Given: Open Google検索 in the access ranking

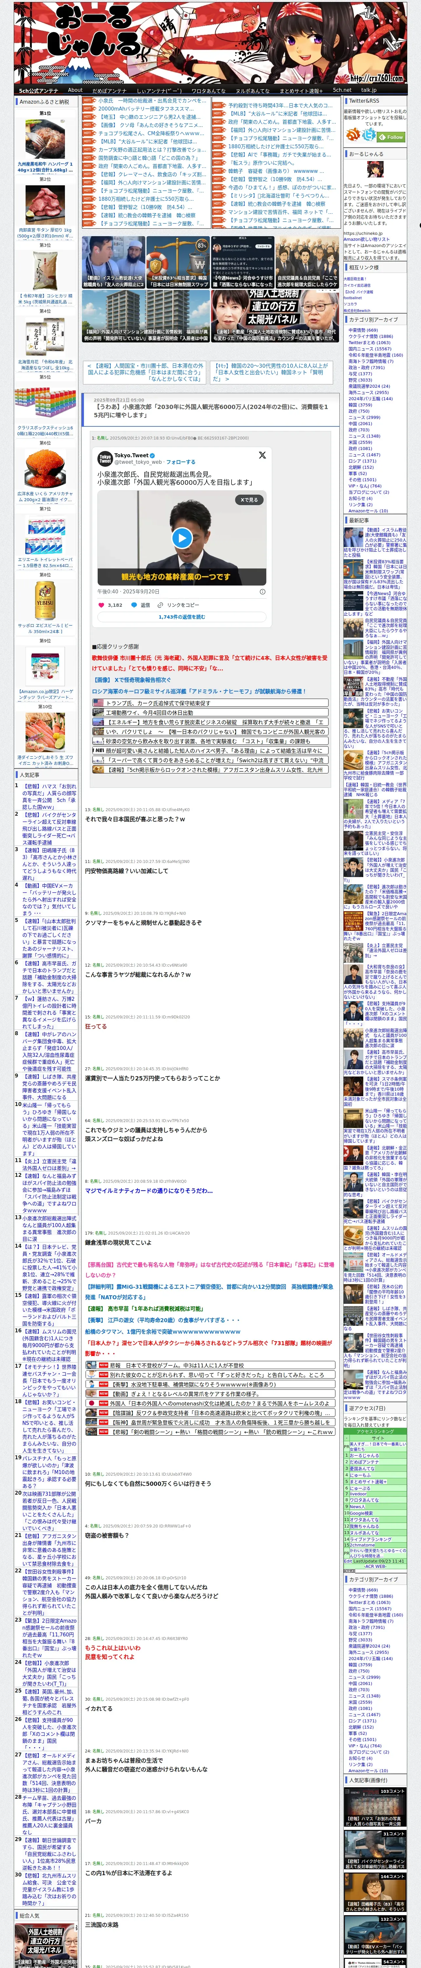Looking at the screenshot, I should 361,1513.
